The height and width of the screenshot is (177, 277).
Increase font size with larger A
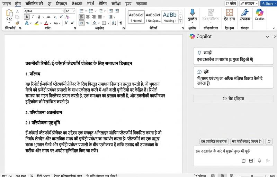coord(66,23)
